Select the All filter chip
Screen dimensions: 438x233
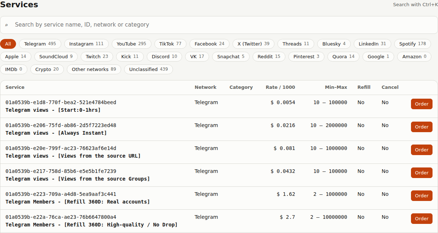coord(8,44)
